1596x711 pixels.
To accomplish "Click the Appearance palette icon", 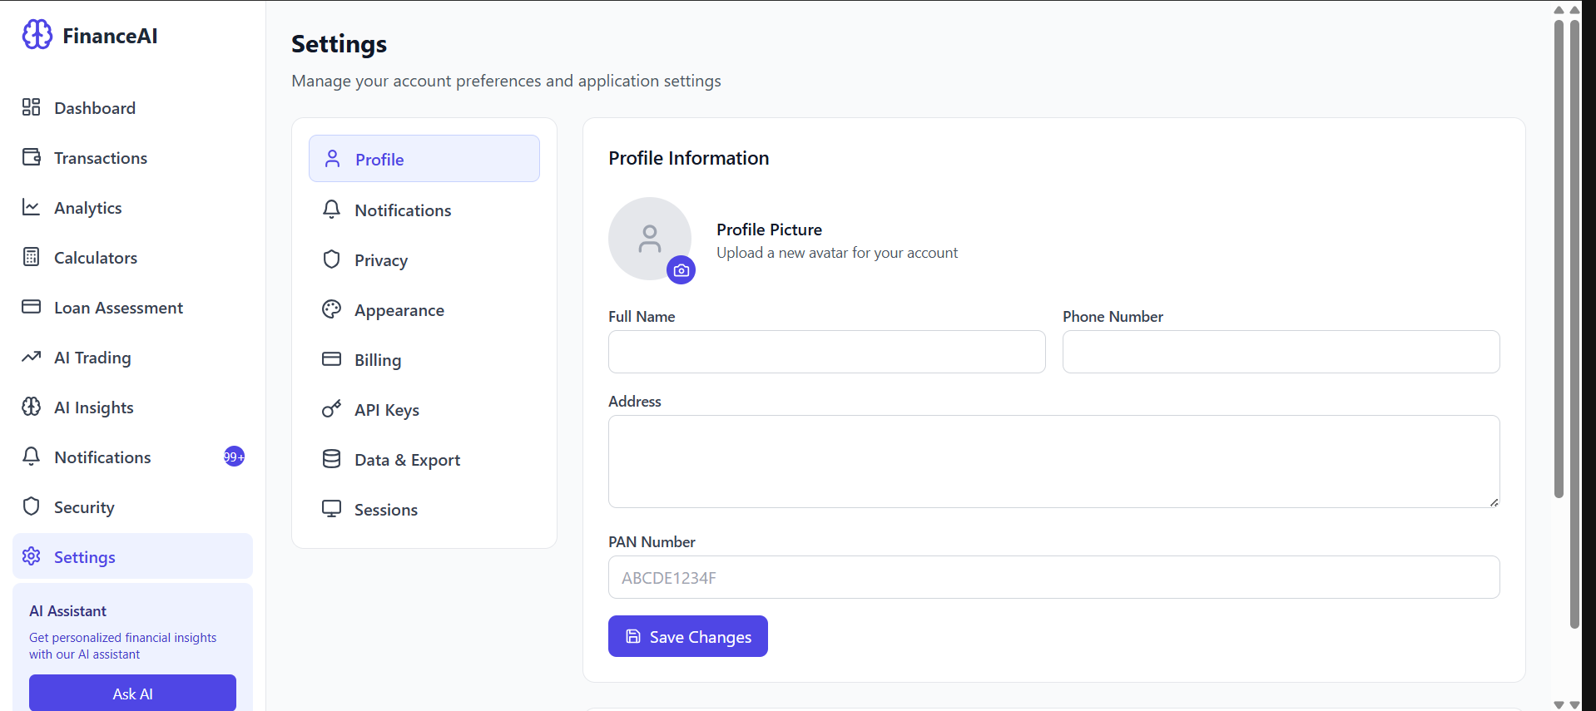I will (x=331, y=309).
